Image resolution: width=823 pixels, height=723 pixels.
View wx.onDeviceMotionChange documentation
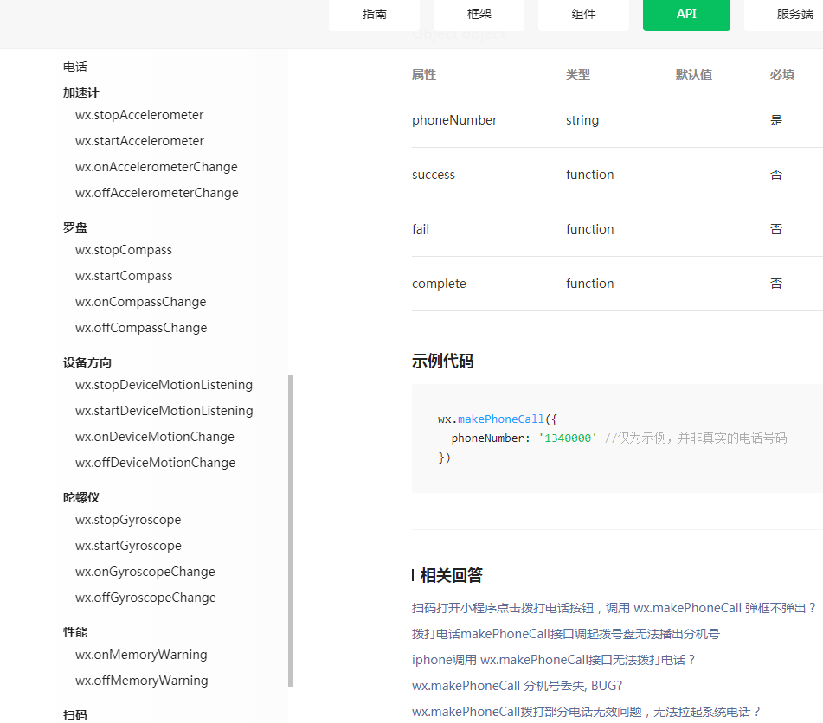(154, 437)
